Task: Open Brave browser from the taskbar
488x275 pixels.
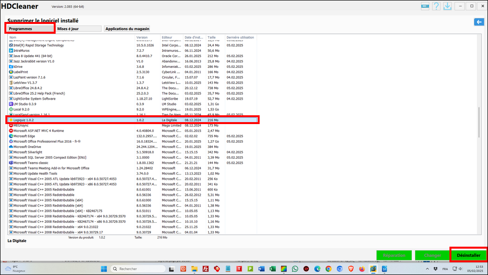Action: coord(351,269)
